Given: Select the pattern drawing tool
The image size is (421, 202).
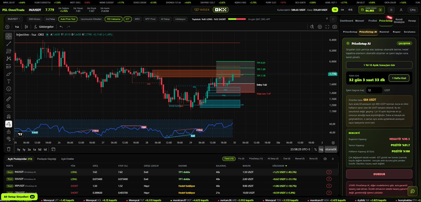Looking at the screenshot, I should 9,58.
